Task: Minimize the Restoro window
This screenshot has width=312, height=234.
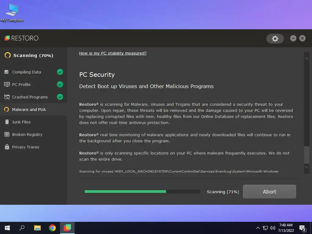Action: click(293, 38)
